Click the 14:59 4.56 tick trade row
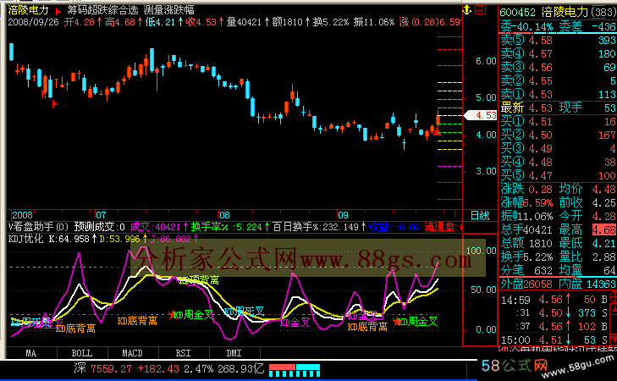Viewport: 617px width, 381px height. [x=555, y=300]
